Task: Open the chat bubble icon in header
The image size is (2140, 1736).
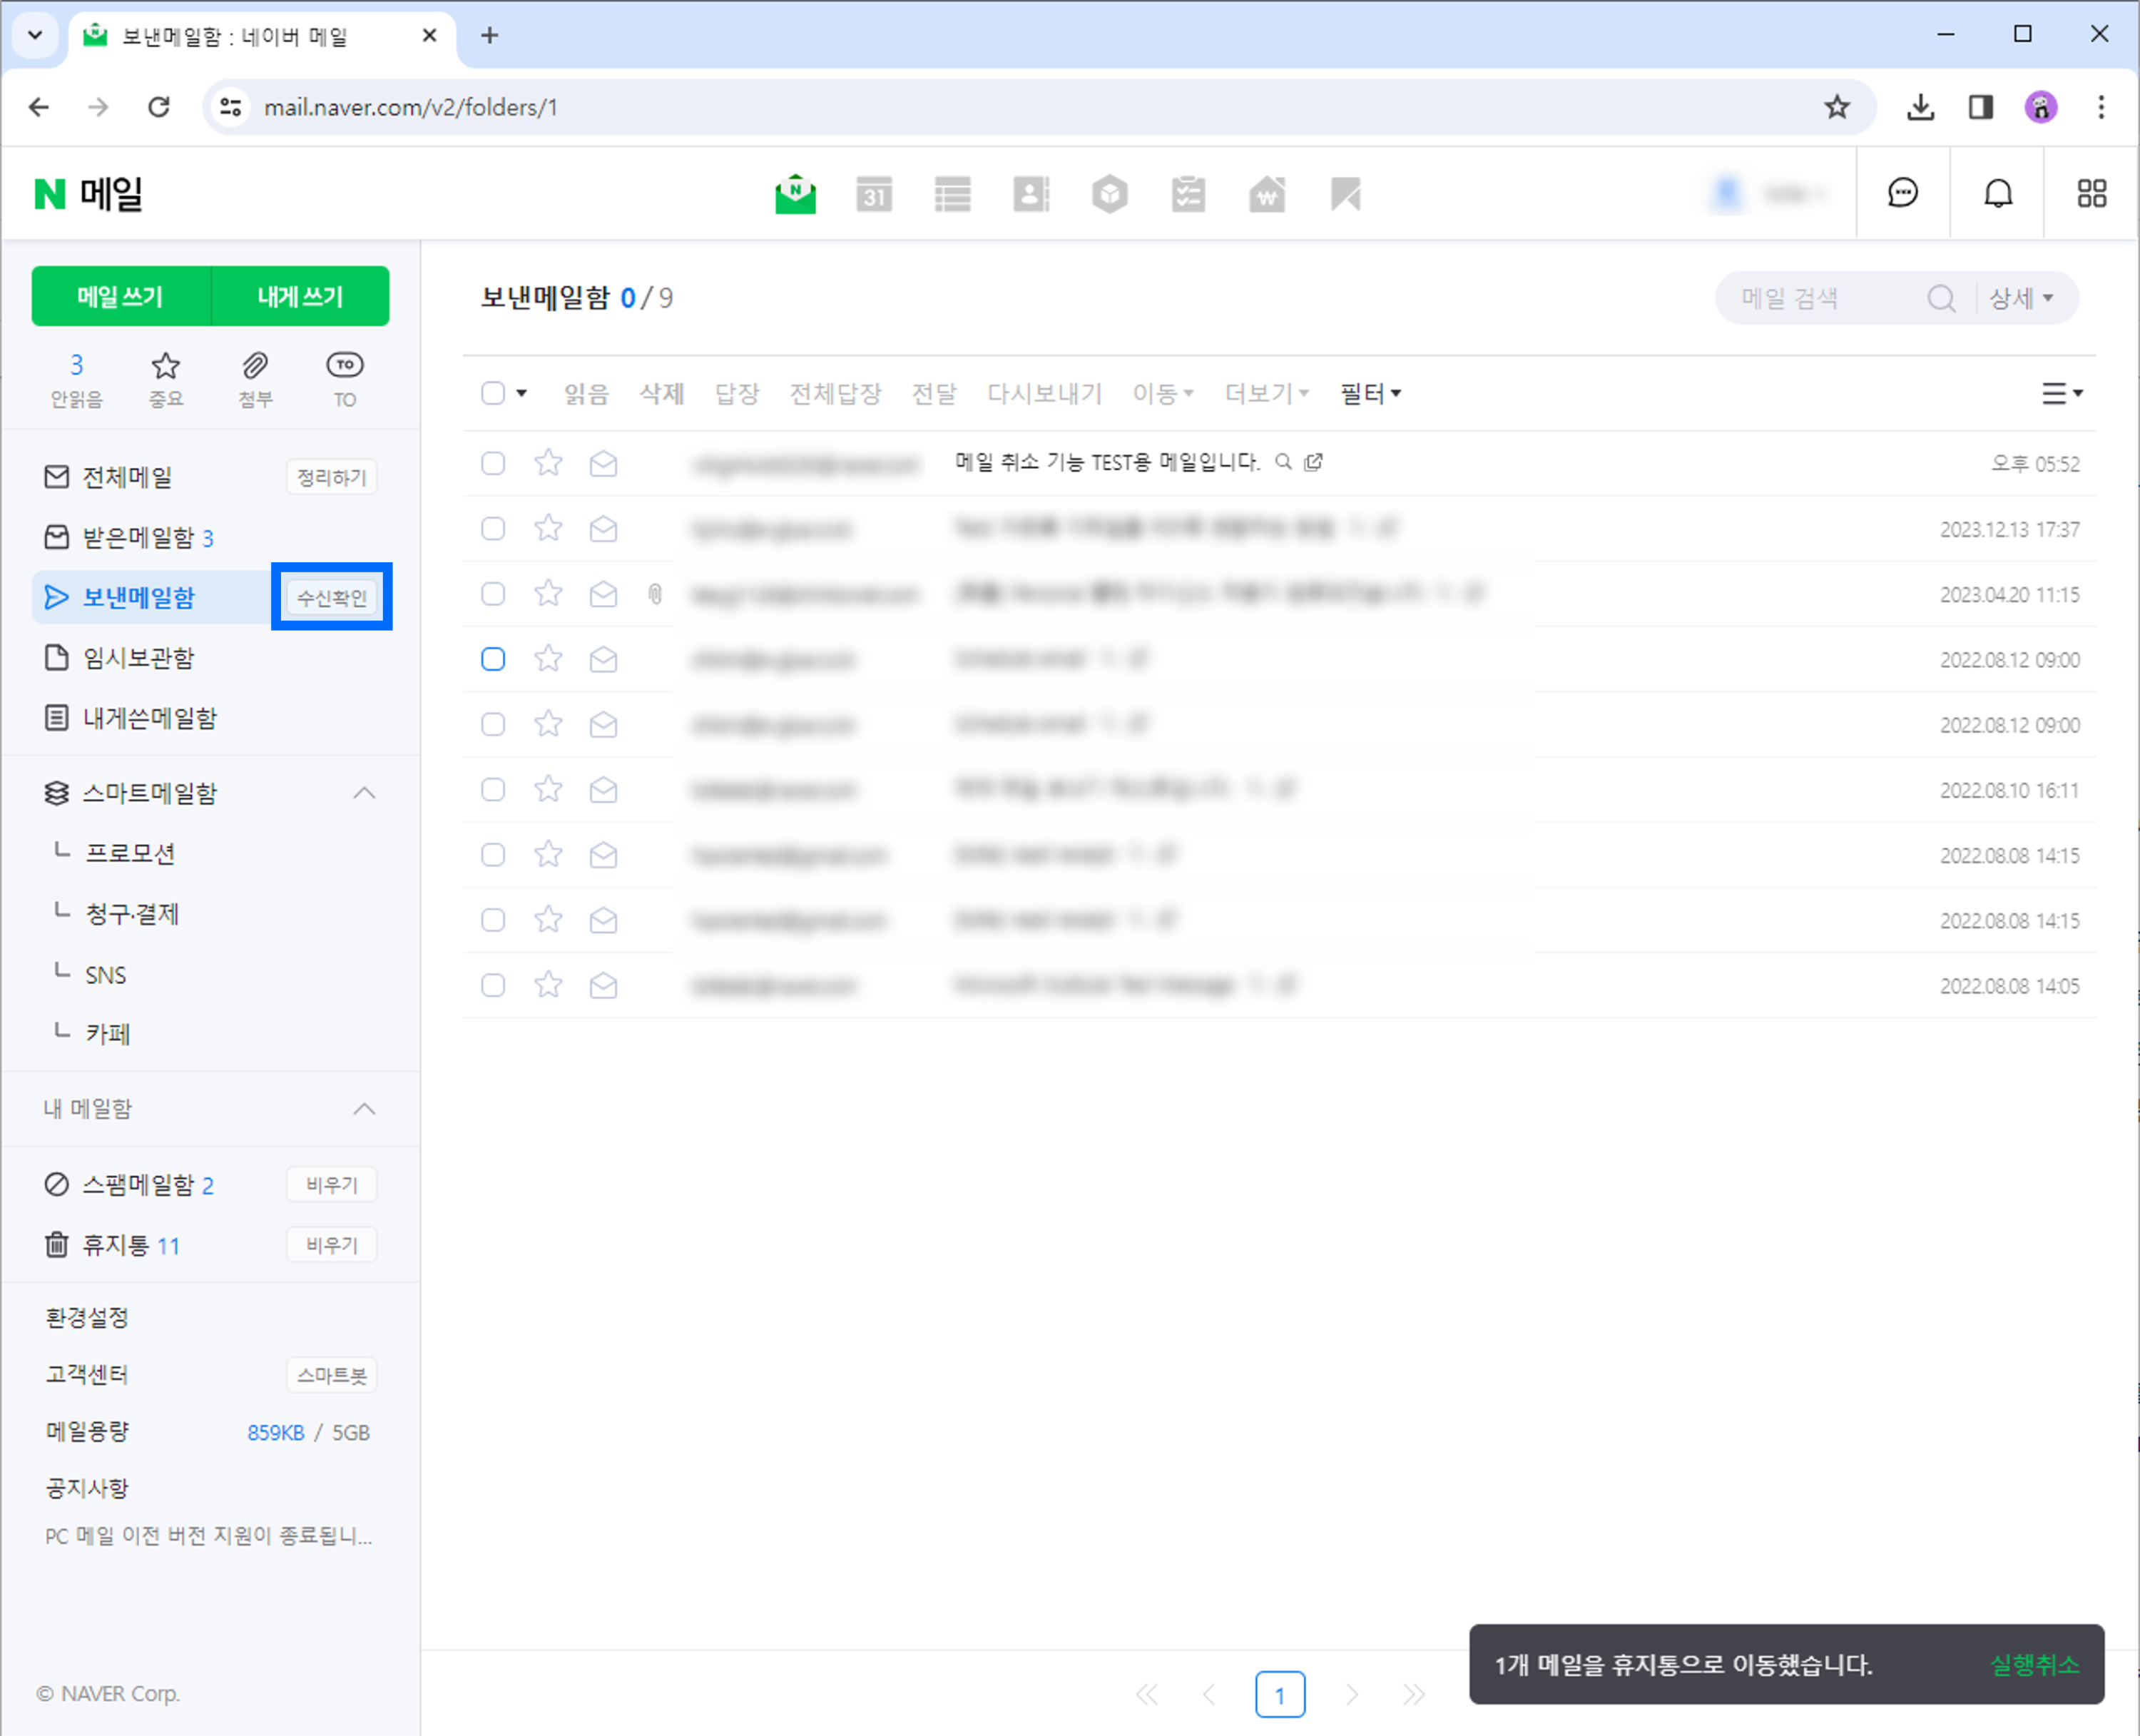Action: (1902, 193)
